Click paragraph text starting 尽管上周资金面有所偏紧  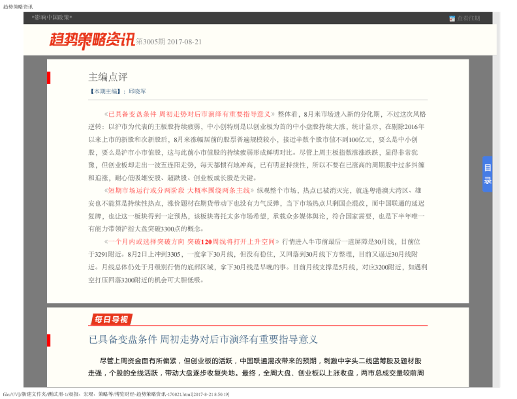256,367
